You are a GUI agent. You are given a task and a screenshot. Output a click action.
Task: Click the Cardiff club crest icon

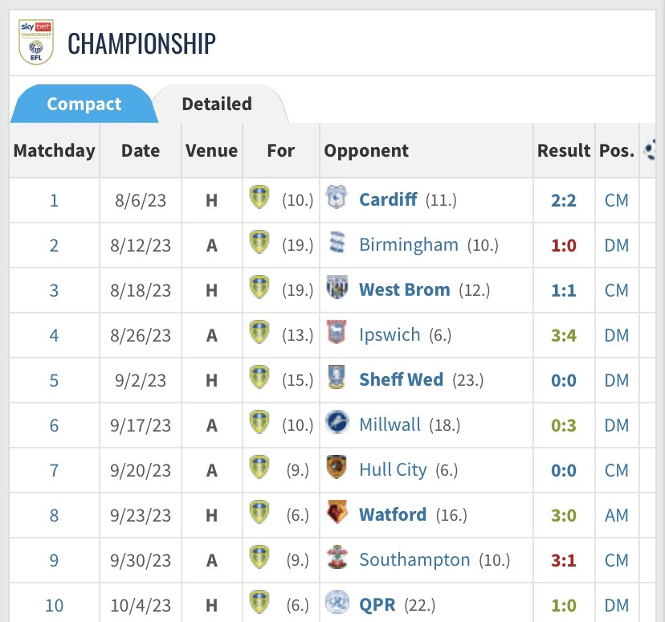pyautogui.click(x=337, y=198)
